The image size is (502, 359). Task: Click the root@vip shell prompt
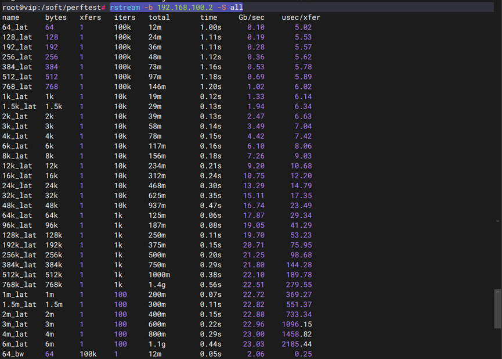click(x=53, y=7)
